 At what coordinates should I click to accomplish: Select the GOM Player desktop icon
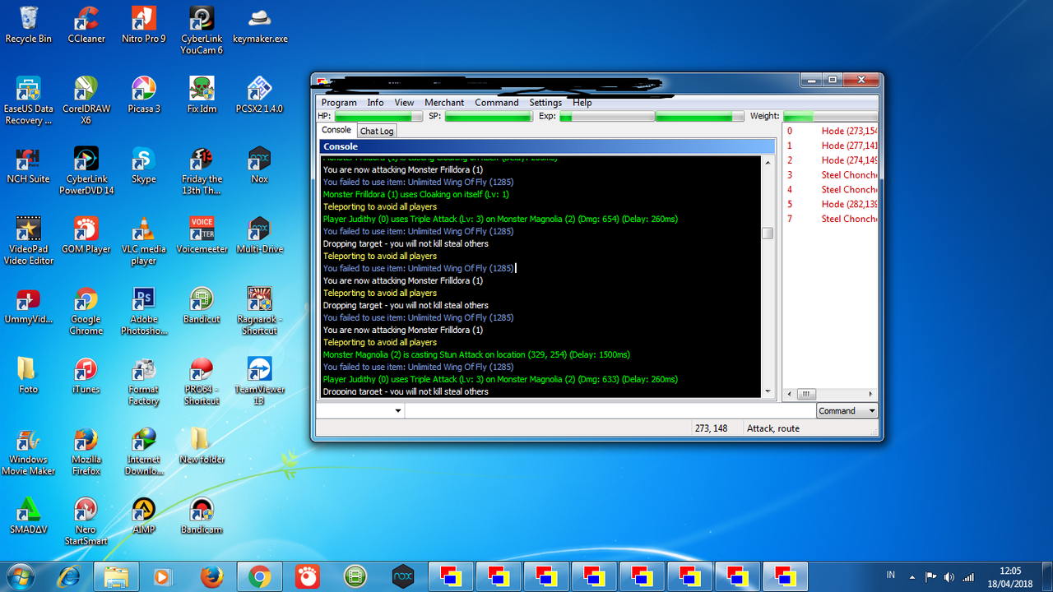[86, 234]
